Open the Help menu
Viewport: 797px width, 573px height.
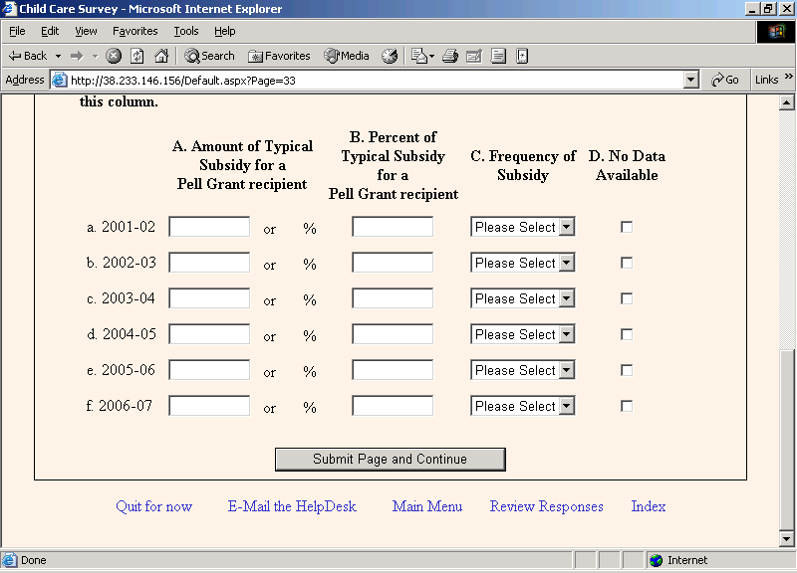[x=225, y=31]
